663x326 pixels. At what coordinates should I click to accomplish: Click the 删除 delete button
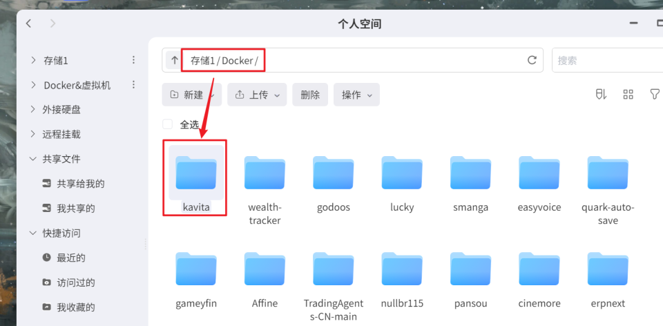click(x=310, y=95)
